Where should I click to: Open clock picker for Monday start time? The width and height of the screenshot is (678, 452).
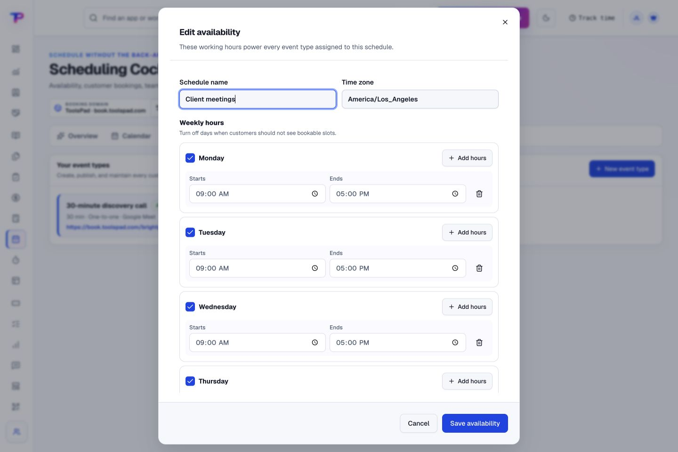pyautogui.click(x=315, y=194)
